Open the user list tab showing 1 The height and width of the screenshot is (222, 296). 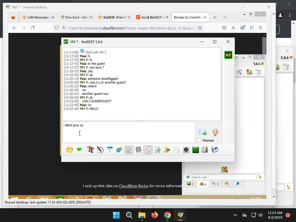[203, 184]
